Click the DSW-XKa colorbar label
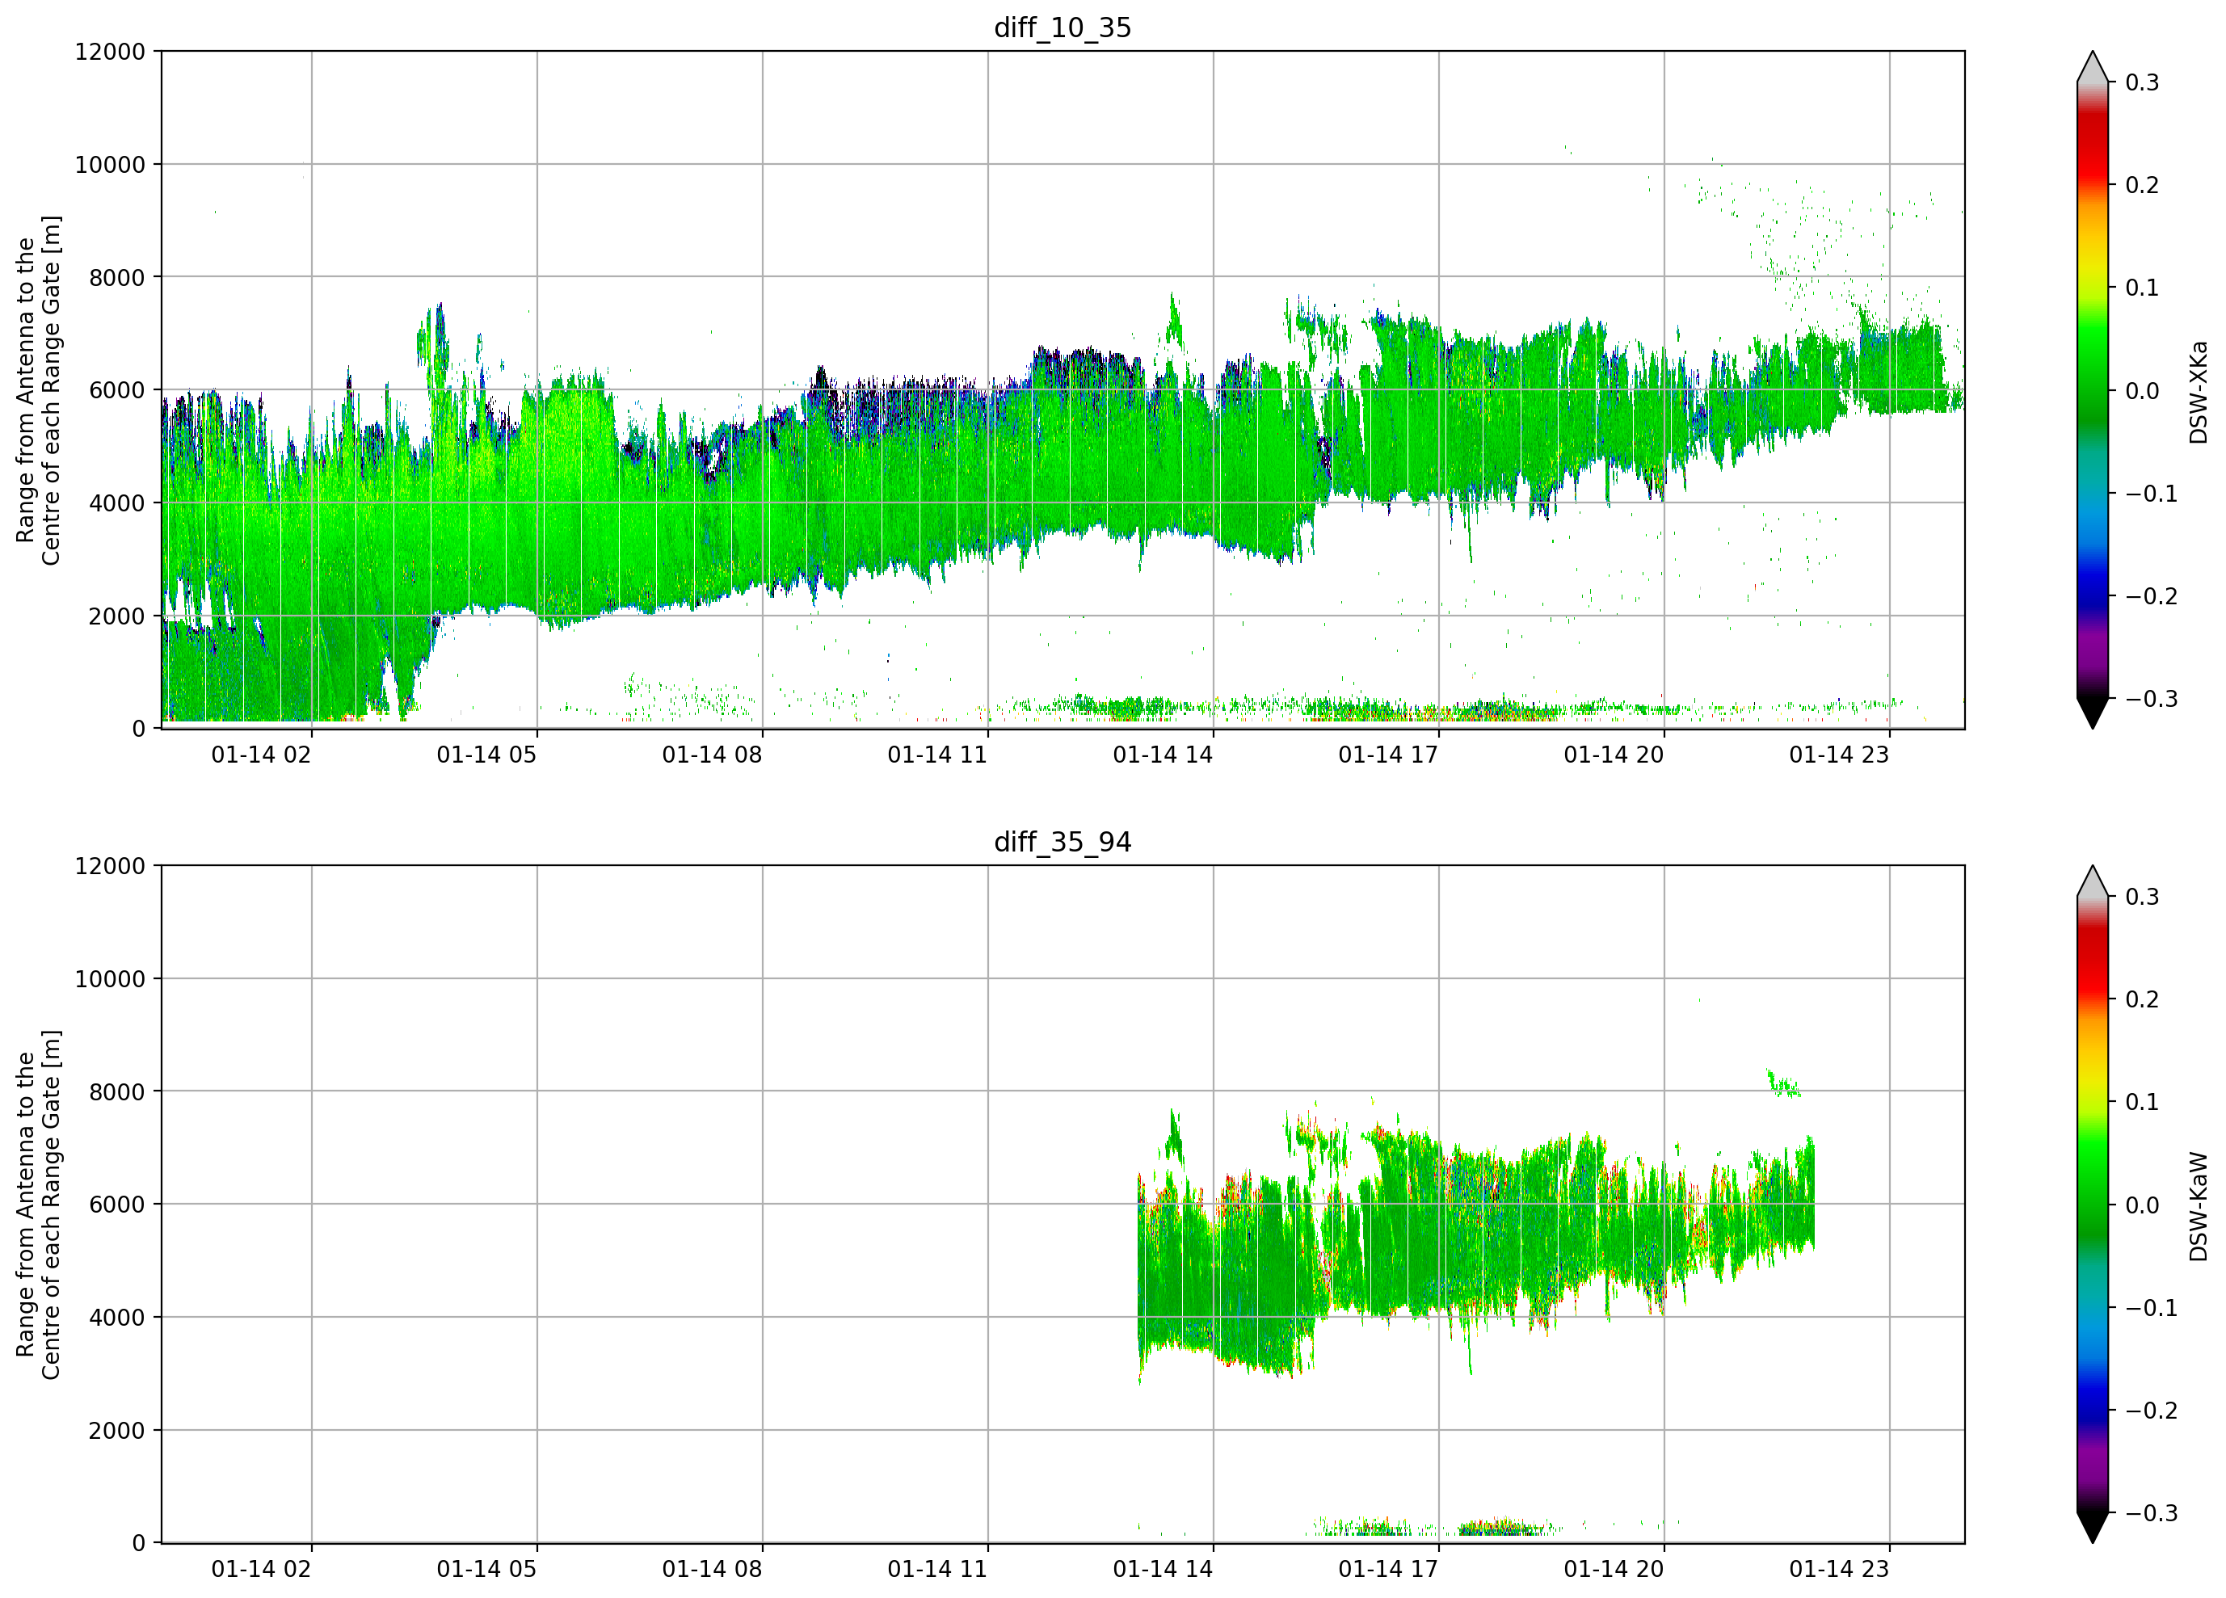Image resolution: width=2226 pixels, height=1598 pixels. pos(2198,391)
